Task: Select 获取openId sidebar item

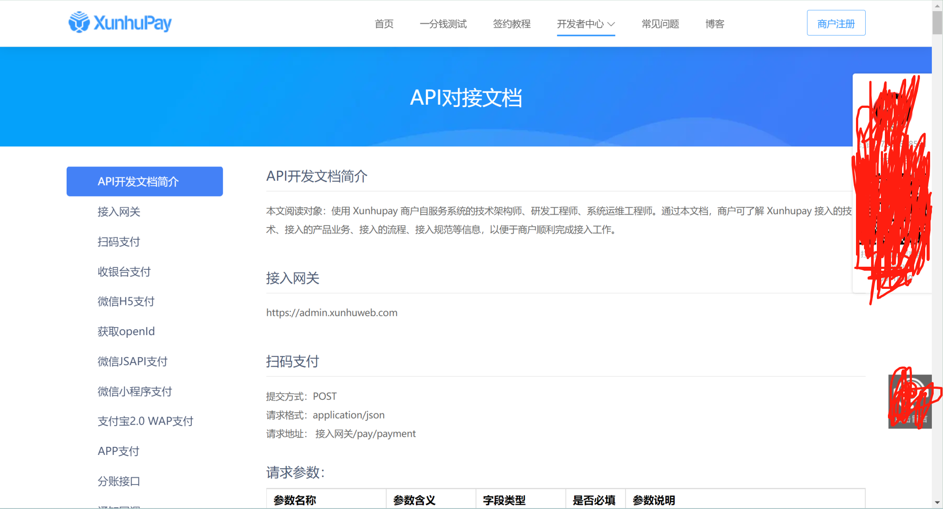Action: point(126,331)
